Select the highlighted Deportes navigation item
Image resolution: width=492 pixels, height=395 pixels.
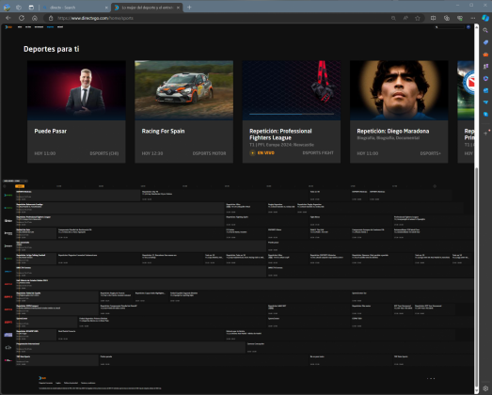[50, 27]
